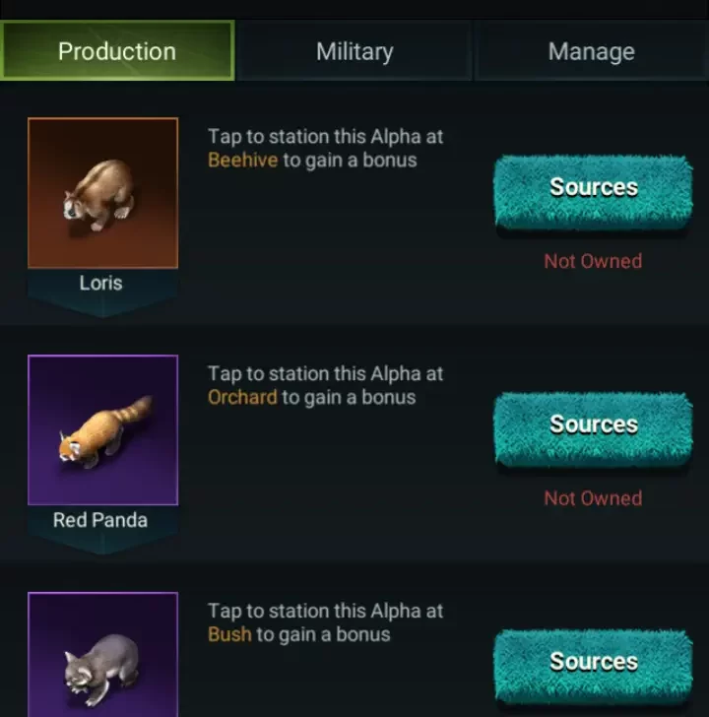Open Sources for the Loris alpha

[x=593, y=187]
